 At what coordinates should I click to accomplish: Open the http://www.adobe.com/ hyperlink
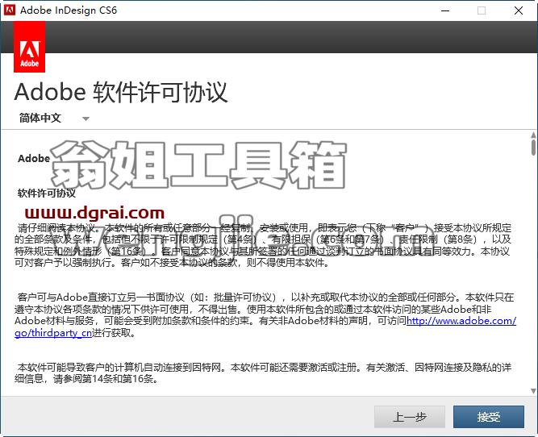[461, 321]
